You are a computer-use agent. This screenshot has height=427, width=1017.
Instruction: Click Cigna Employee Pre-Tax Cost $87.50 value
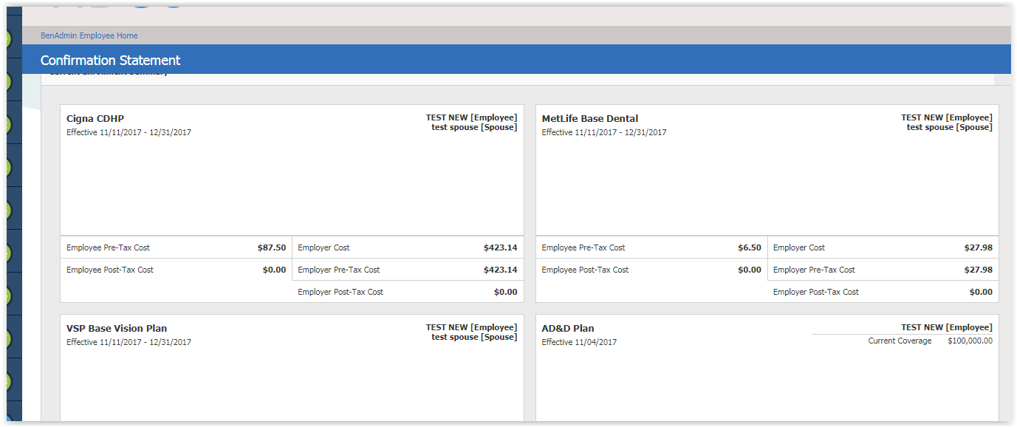pos(271,247)
